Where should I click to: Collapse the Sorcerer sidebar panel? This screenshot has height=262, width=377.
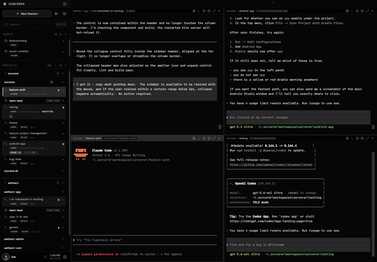coord(65,4)
